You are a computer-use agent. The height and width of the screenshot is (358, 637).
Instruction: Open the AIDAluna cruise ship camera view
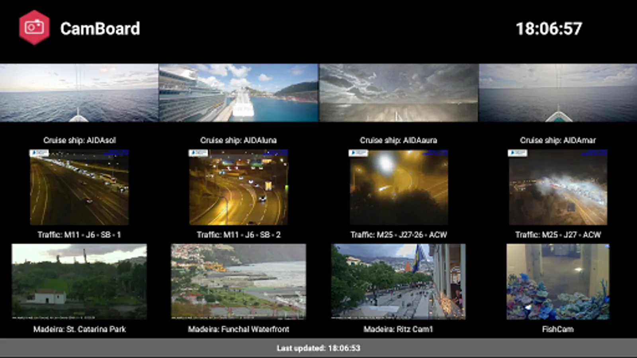pos(238,93)
